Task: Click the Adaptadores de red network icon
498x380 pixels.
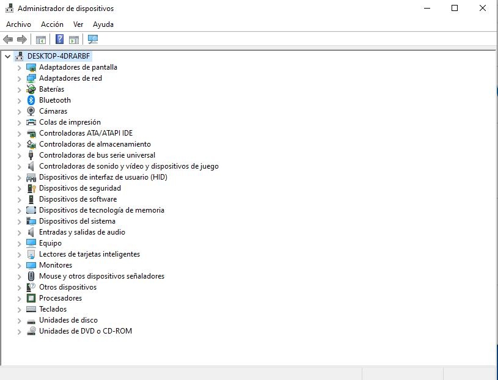Action: coord(31,78)
